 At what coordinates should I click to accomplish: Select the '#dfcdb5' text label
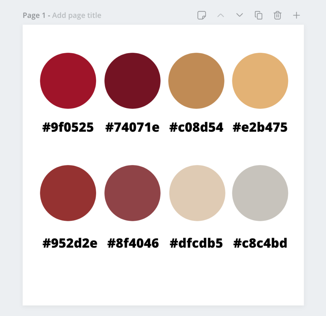click(196, 243)
